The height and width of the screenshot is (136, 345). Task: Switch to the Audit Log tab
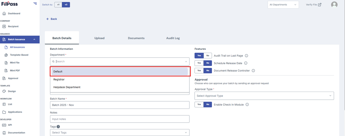pyautogui.click(x=173, y=38)
